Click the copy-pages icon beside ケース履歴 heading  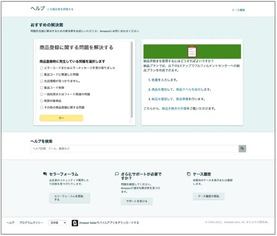click(x=189, y=174)
